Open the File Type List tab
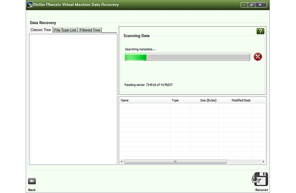This screenshot has height=193, width=296. pyautogui.click(x=65, y=30)
